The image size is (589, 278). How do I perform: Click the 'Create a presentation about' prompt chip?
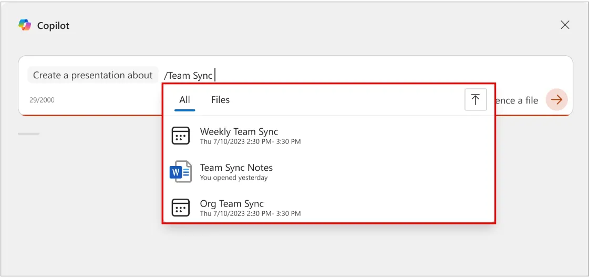(92, 75)
